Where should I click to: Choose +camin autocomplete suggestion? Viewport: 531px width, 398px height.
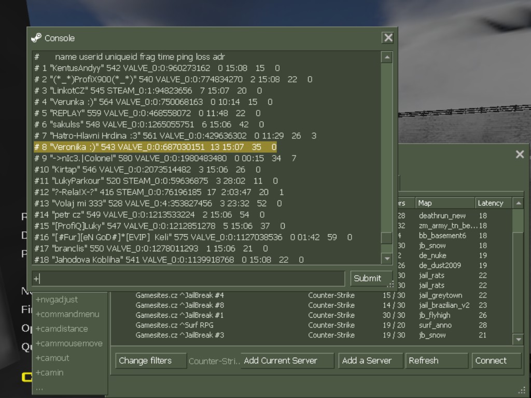tap(49, 372)
